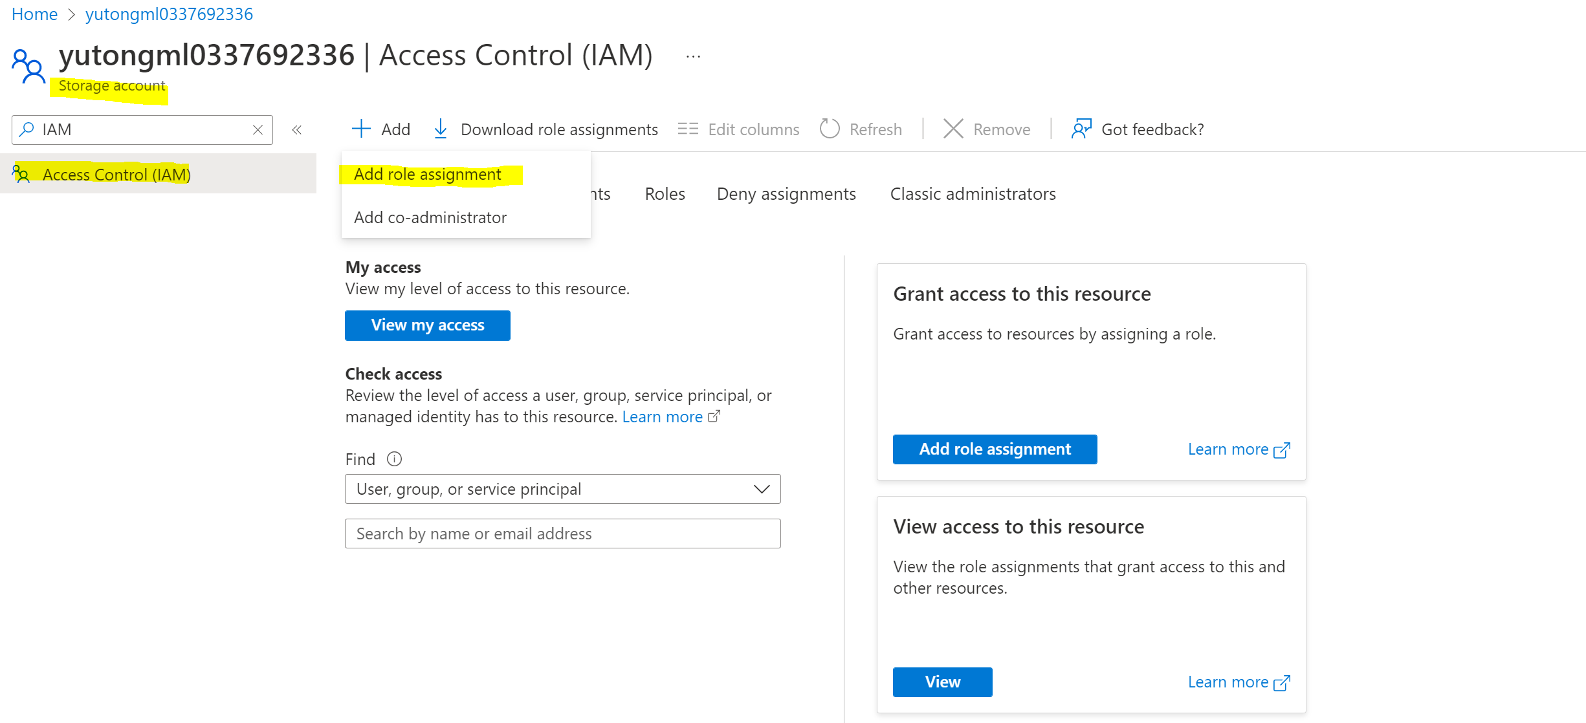1586x723 pixels.
Task: Click the IAM search input field
Action: pyautogui.click(x=142, y=129)
